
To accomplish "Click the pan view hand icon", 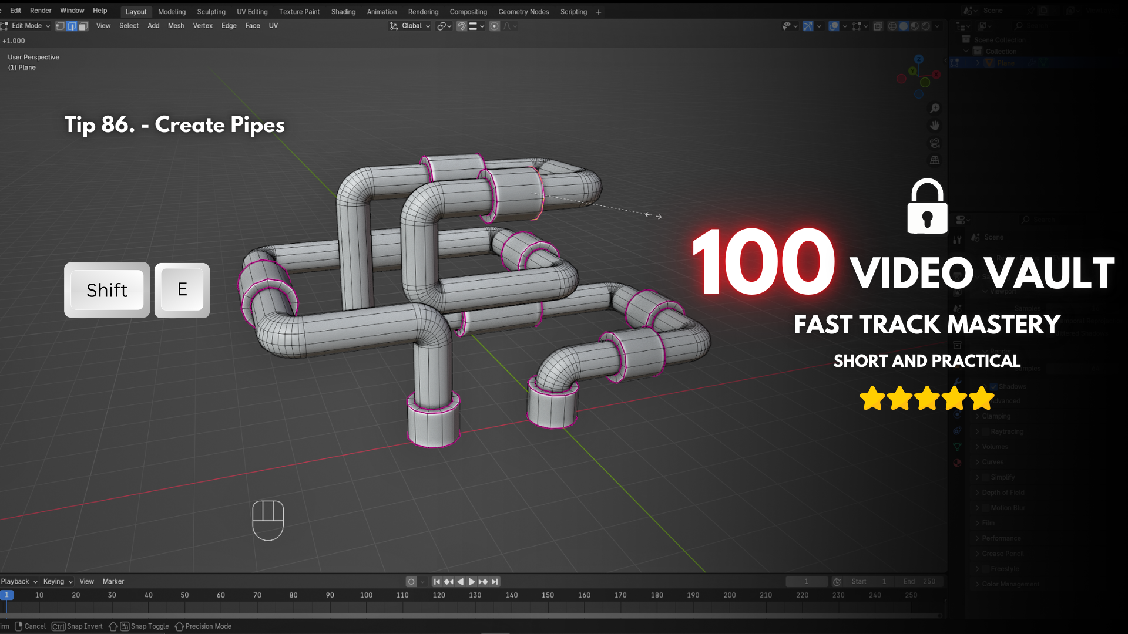I will (x=935, y=125).
